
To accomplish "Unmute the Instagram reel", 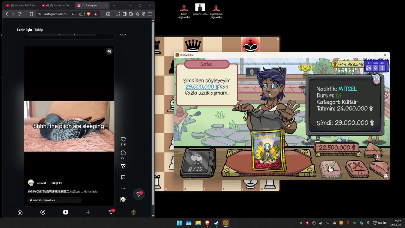I will pos(109,51).
